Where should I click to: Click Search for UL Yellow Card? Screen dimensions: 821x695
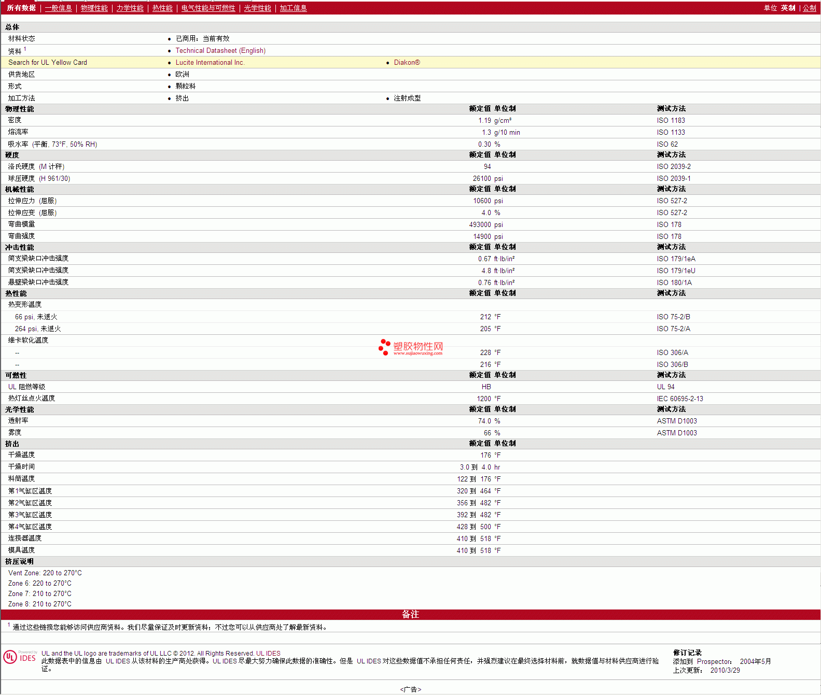coord(48,63)
